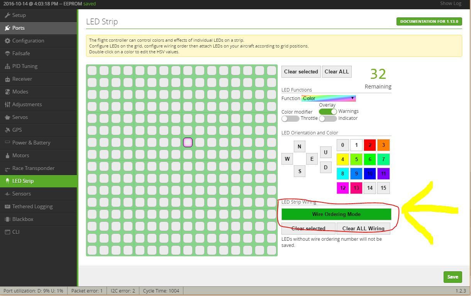Click the Tethered Logging icon
This screenshot has width=471, height=296.
point(7,206)
